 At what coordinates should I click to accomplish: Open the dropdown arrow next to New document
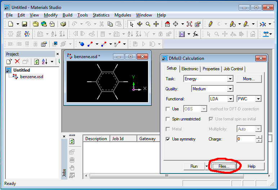[18, 24]
